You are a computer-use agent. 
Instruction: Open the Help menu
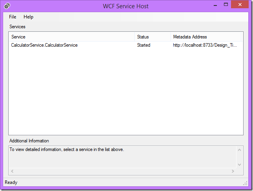(28, 17)
